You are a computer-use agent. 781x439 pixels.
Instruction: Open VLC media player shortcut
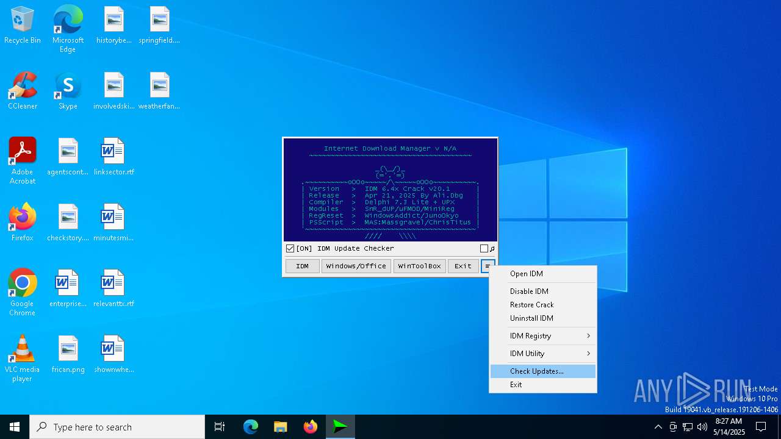(x=23, y=359)
